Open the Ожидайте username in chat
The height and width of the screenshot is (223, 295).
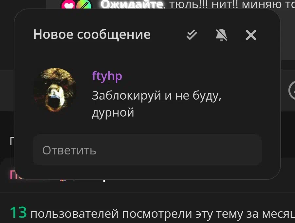(132, 5)
